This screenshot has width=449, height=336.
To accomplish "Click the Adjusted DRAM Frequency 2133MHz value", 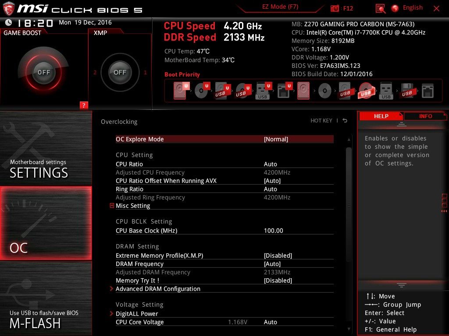I will 277,272.
